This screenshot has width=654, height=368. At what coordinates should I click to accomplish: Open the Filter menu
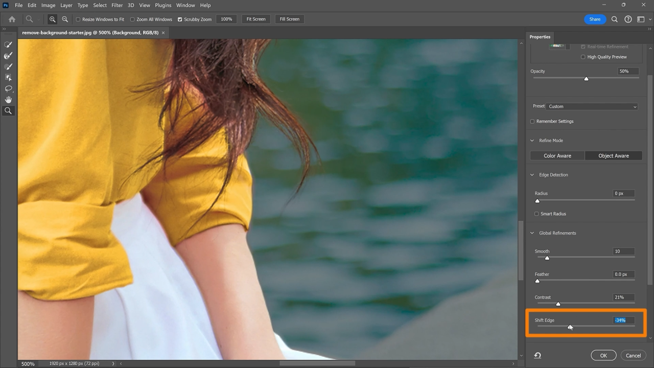pyautogui.click(x=117, y=5)
